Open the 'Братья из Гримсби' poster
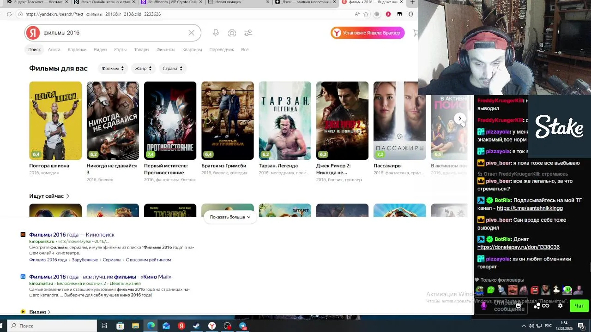Viewport: 591px width, 332px height. [227, 121]
